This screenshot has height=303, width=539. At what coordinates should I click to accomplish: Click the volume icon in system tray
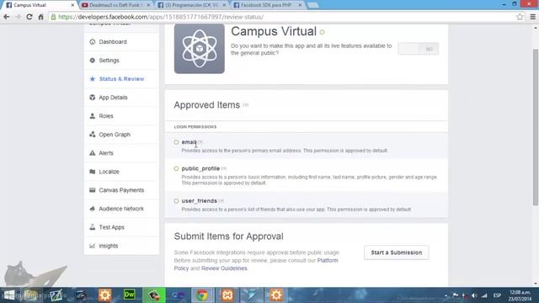coord(474,295)
